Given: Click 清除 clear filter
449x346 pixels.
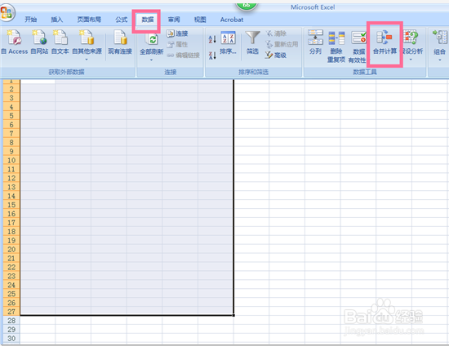Looking at the screenshot, I should (x=276, y=33).
